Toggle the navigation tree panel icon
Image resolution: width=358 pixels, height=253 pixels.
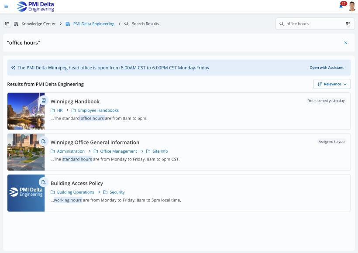(7, 24)
